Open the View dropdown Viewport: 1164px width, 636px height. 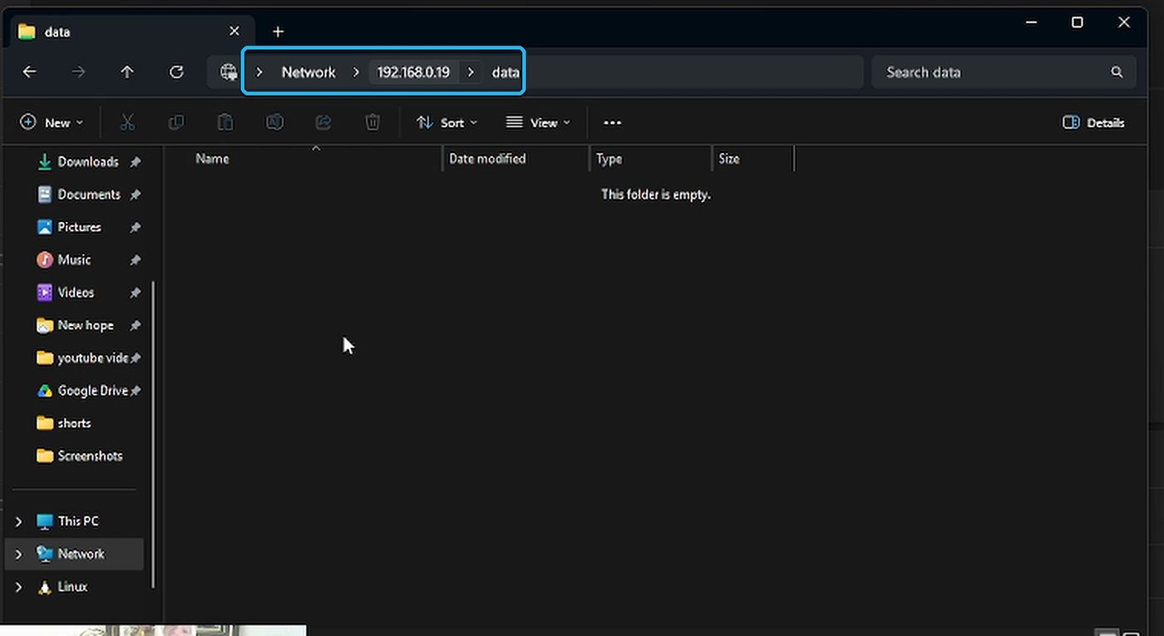click(538, 122)
